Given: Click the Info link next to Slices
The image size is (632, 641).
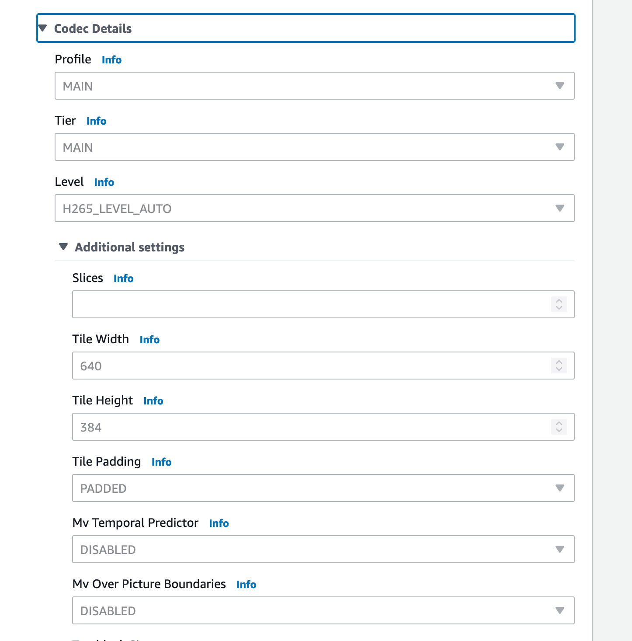Looking at the screenshot, I should (x=123, y=279).
